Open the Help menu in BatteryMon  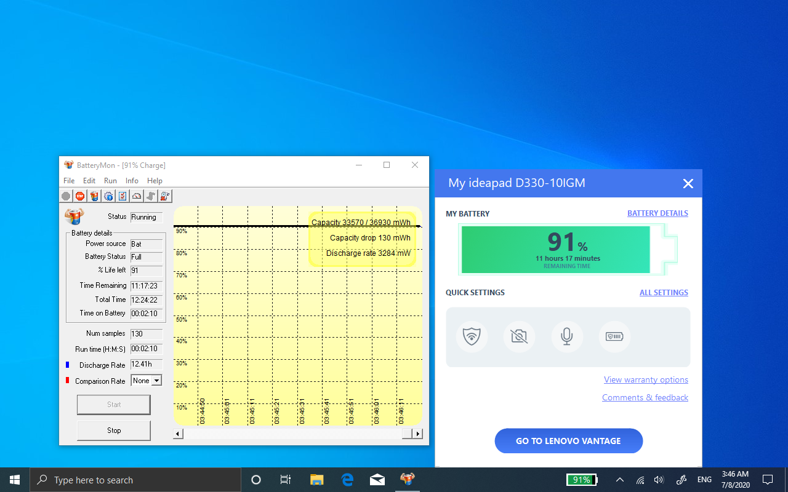tap(155, 181)
